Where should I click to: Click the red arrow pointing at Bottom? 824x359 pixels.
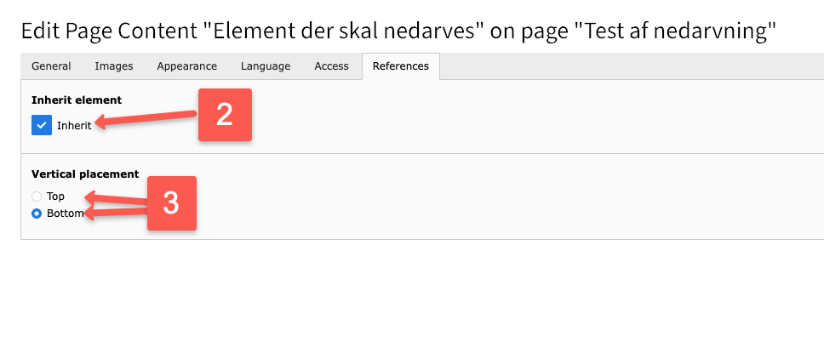[x=117, y=212]
